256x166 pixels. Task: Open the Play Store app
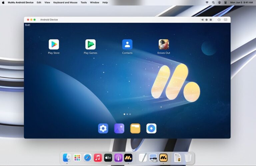pos(54,44)
